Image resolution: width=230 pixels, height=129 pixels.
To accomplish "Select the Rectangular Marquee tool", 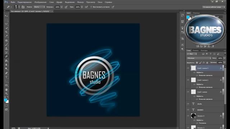I will click(x=6, y=20).
